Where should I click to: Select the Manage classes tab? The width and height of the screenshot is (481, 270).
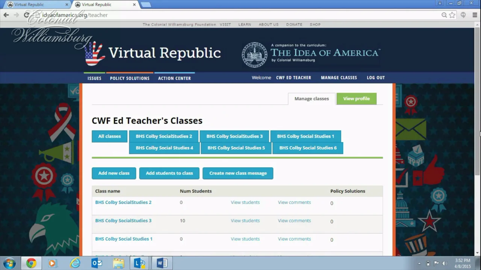point(312,99)
